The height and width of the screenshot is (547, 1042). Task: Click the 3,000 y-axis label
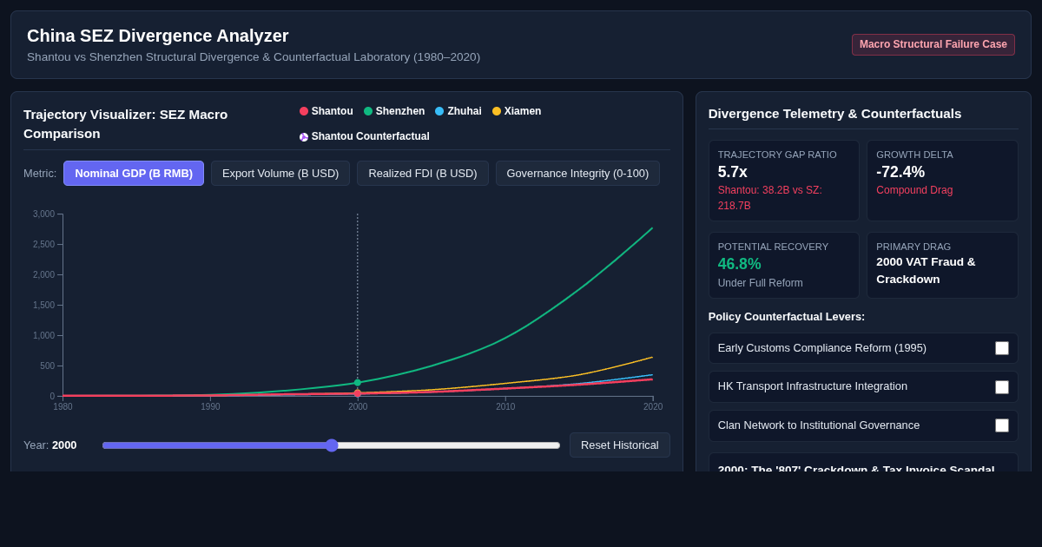point(43,214)
